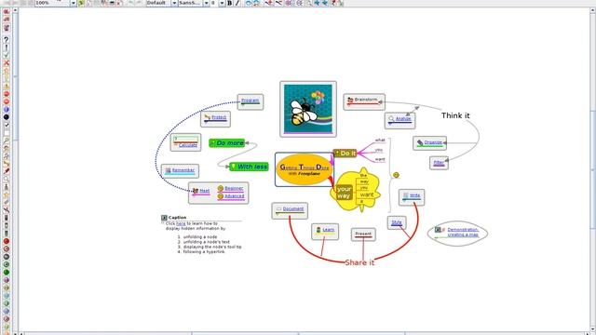Click the 'Caption' heading text
Viewport: 596px width, 335px height.
[x=177, y=218]
